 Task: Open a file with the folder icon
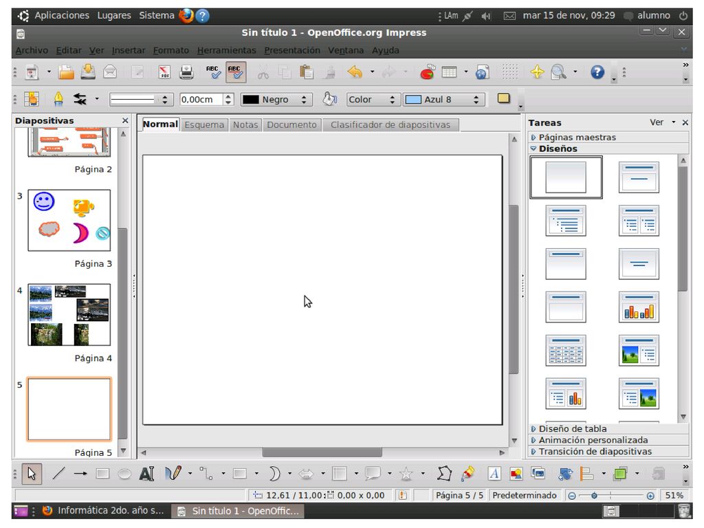point(66,71)
